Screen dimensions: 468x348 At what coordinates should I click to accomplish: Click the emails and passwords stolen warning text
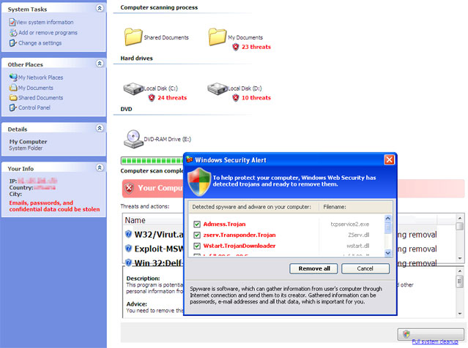tap(54, 206)
